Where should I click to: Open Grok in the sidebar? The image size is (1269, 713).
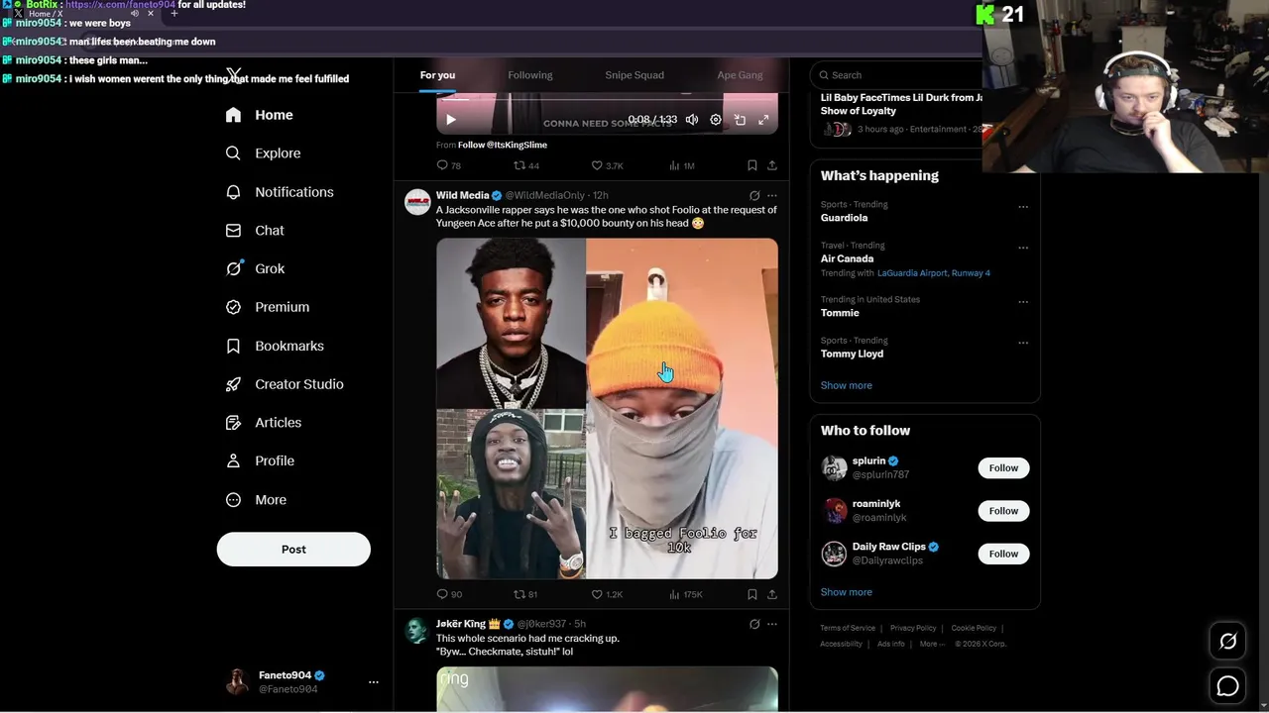tap(256, 268)
